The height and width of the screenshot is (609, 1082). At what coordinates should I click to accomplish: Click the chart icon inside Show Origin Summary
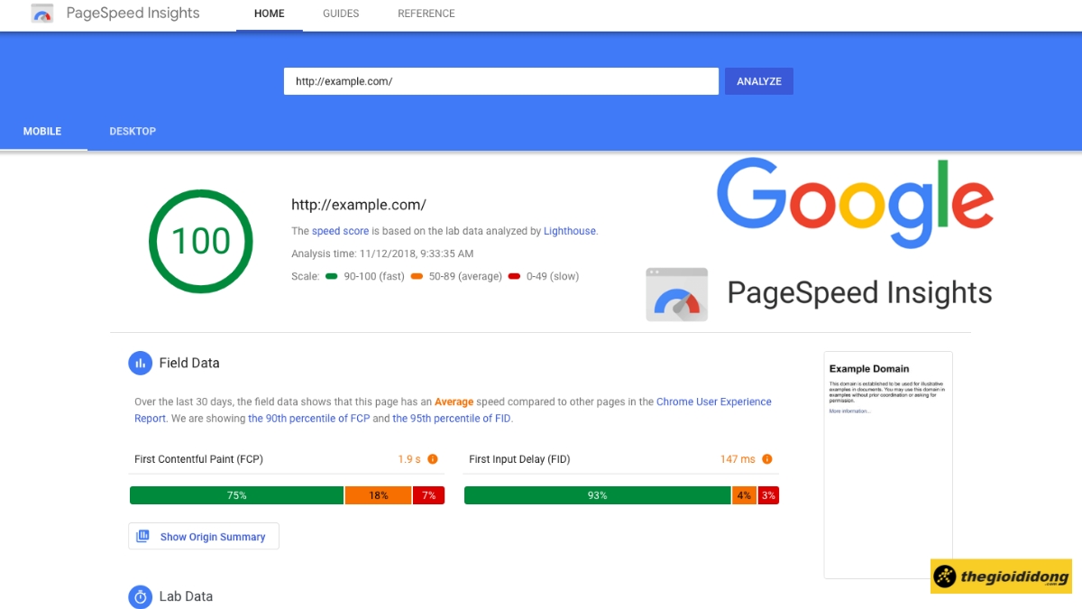143,535
